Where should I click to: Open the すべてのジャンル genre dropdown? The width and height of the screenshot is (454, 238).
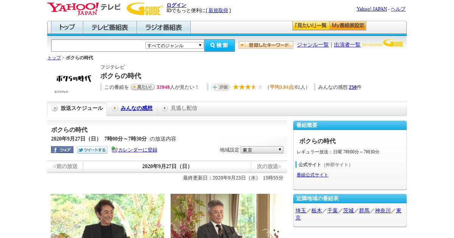click(x=174, y=45)
